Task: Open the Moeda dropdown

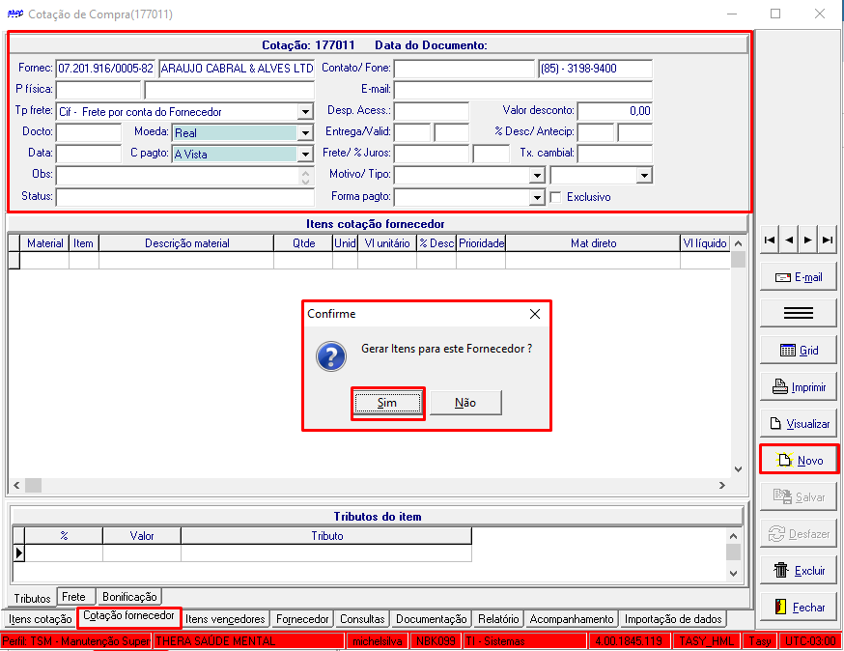Action: [x=305, y=133]
